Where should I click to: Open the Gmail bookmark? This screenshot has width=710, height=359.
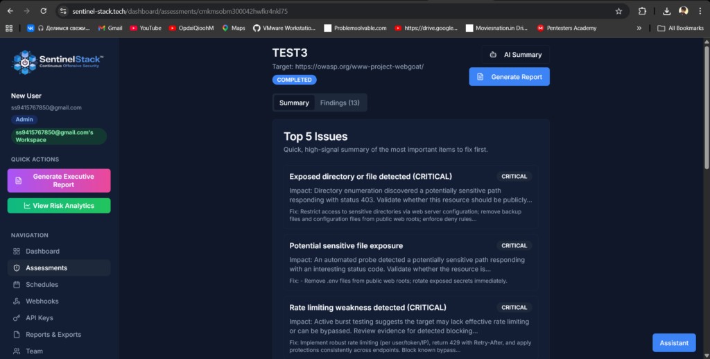pos(110,28)
